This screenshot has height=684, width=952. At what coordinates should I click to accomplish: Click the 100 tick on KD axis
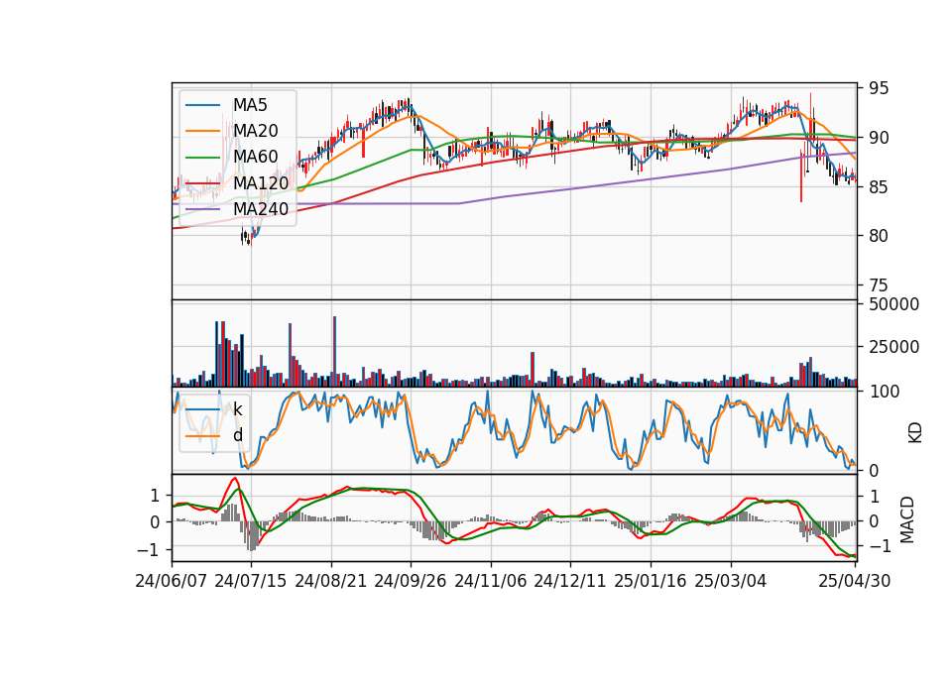pos(884,392)
